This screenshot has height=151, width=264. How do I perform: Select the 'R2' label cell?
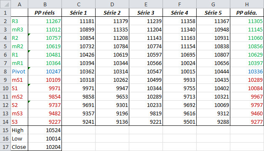coord(19,38)
